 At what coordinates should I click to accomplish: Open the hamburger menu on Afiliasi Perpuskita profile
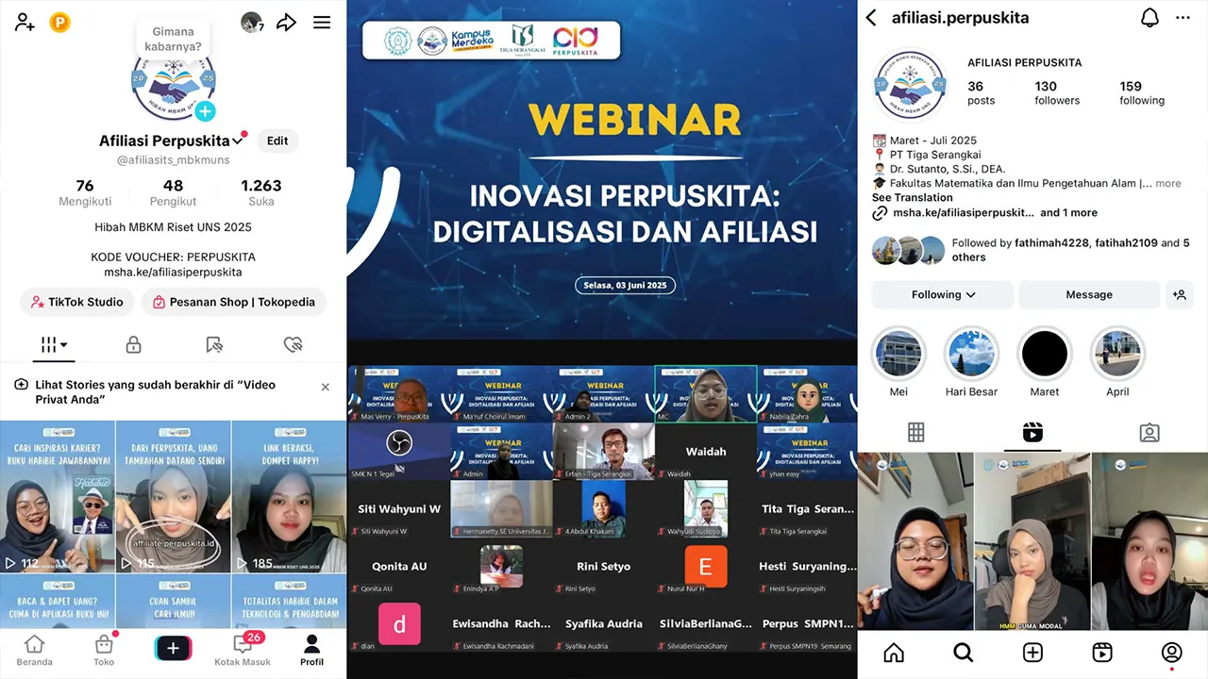click(321, 22)
